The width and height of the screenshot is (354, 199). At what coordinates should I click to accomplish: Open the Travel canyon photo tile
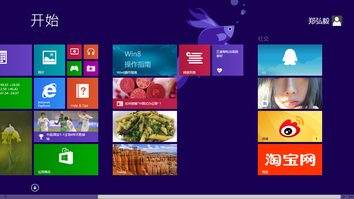click(145, 159)
